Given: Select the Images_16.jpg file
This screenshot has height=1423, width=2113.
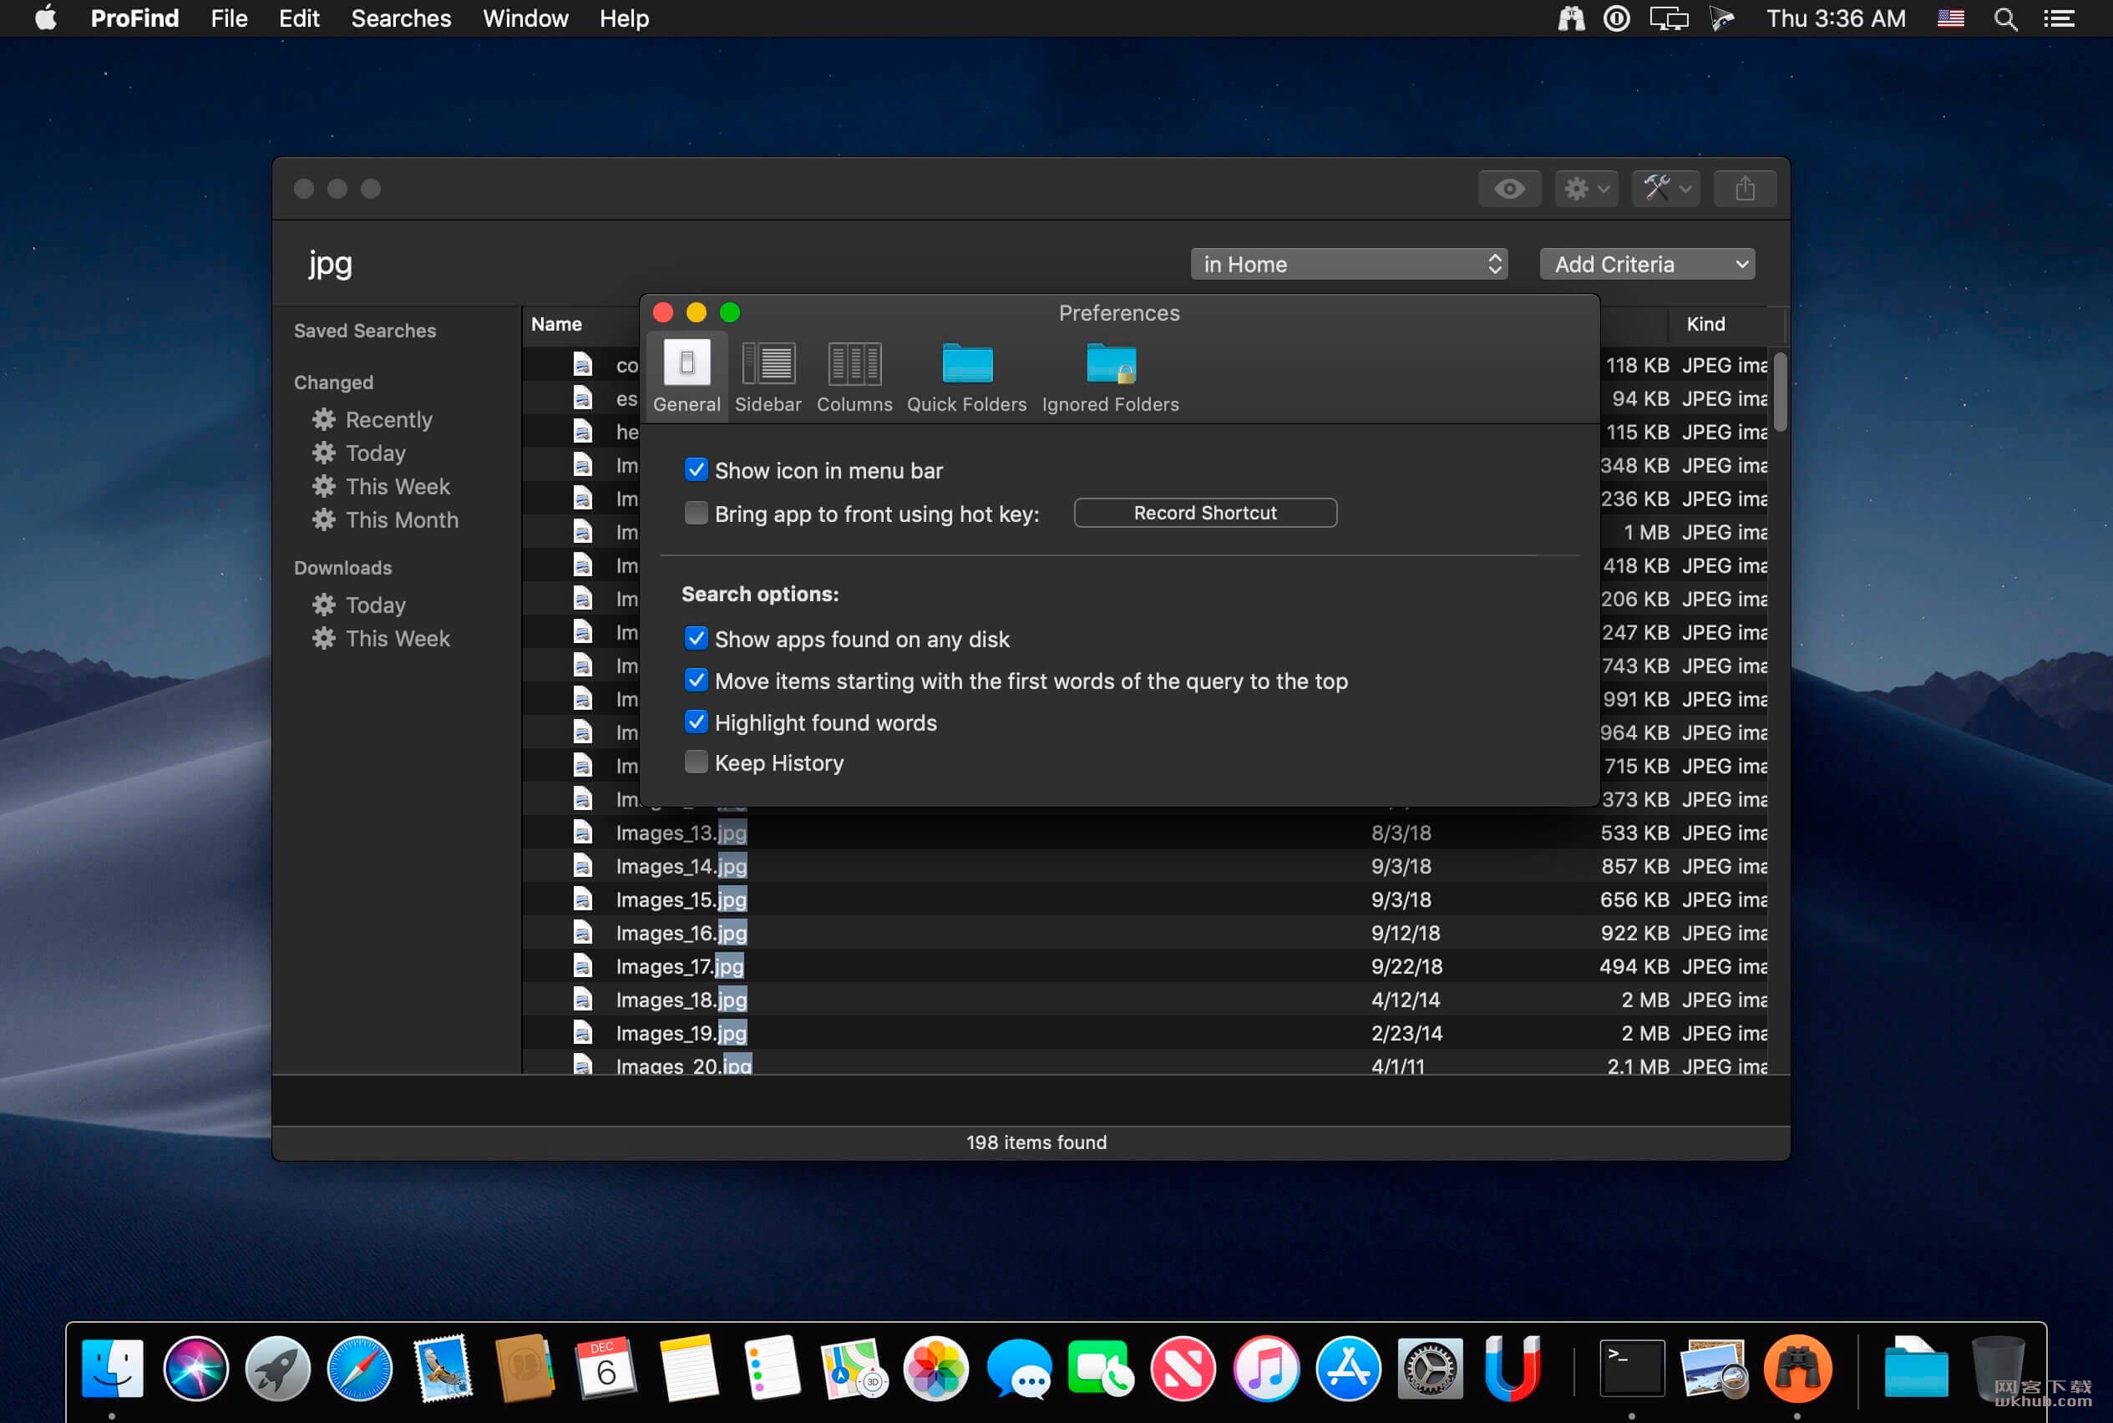Looking at the screenshot, I should point(1143,933).
